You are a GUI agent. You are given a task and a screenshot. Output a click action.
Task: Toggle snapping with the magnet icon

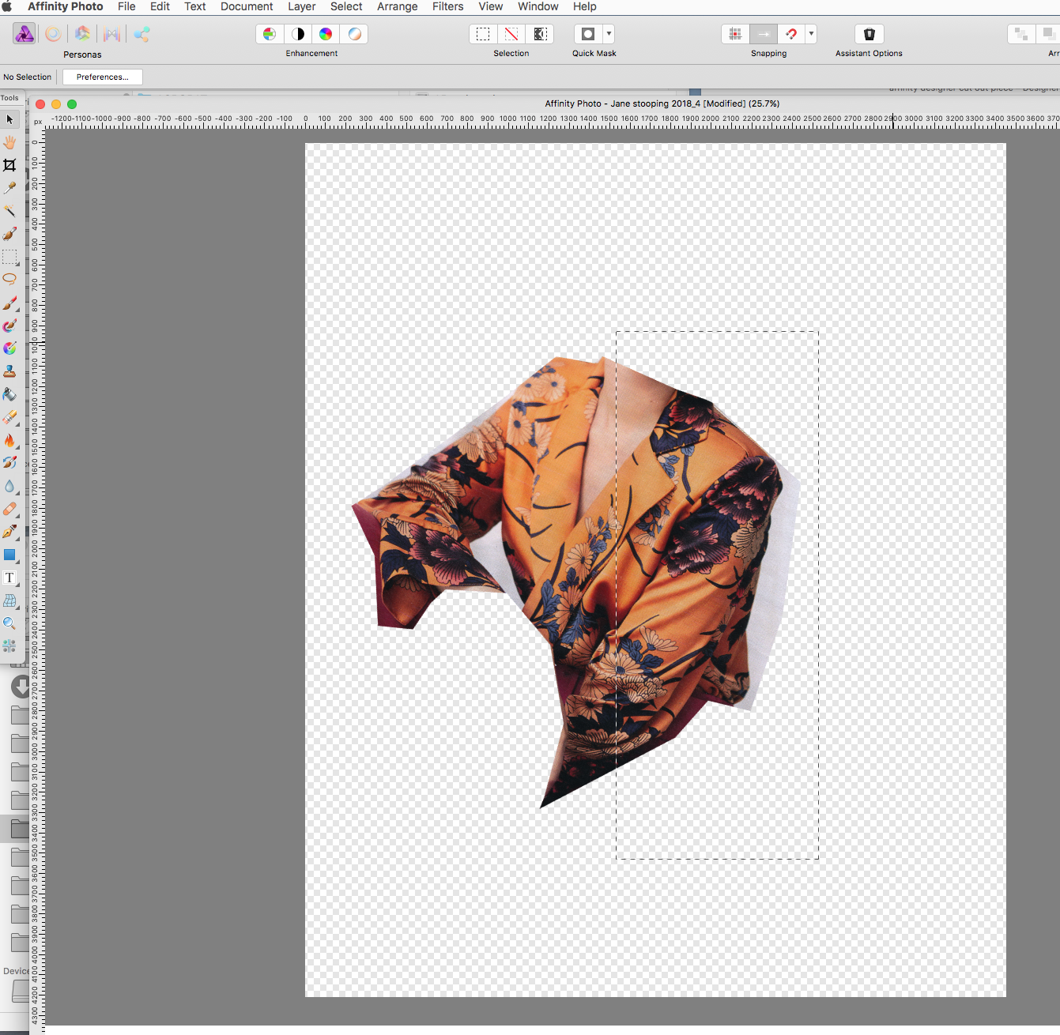pyautogui.click(x=791, y=34)
